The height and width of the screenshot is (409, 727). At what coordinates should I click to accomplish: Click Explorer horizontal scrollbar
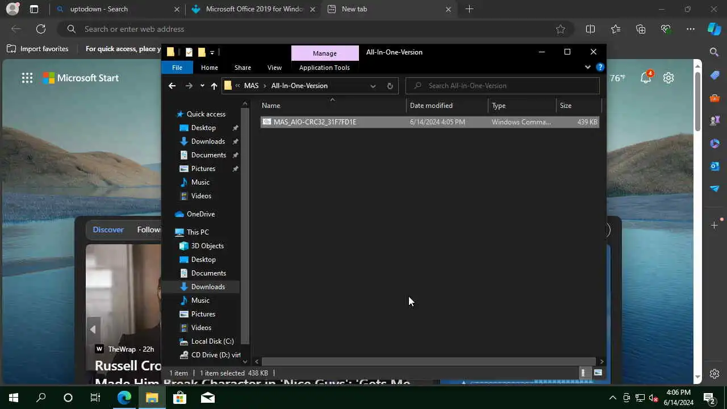[x=428, y=361]
